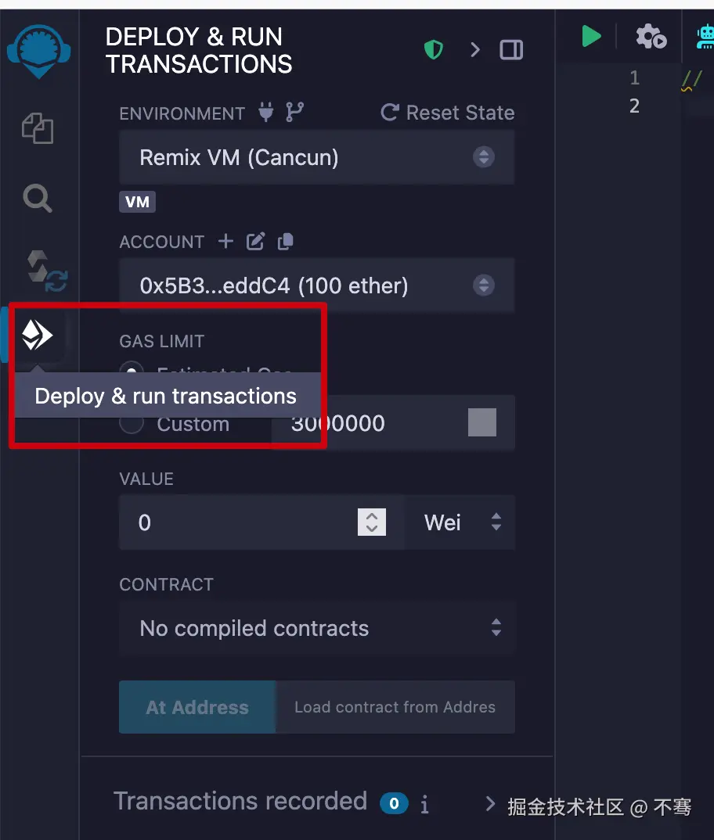The height and width of the screenshot is (840, 714).
Task: Open the File Explorer sidebar icon
Action: 38,128
